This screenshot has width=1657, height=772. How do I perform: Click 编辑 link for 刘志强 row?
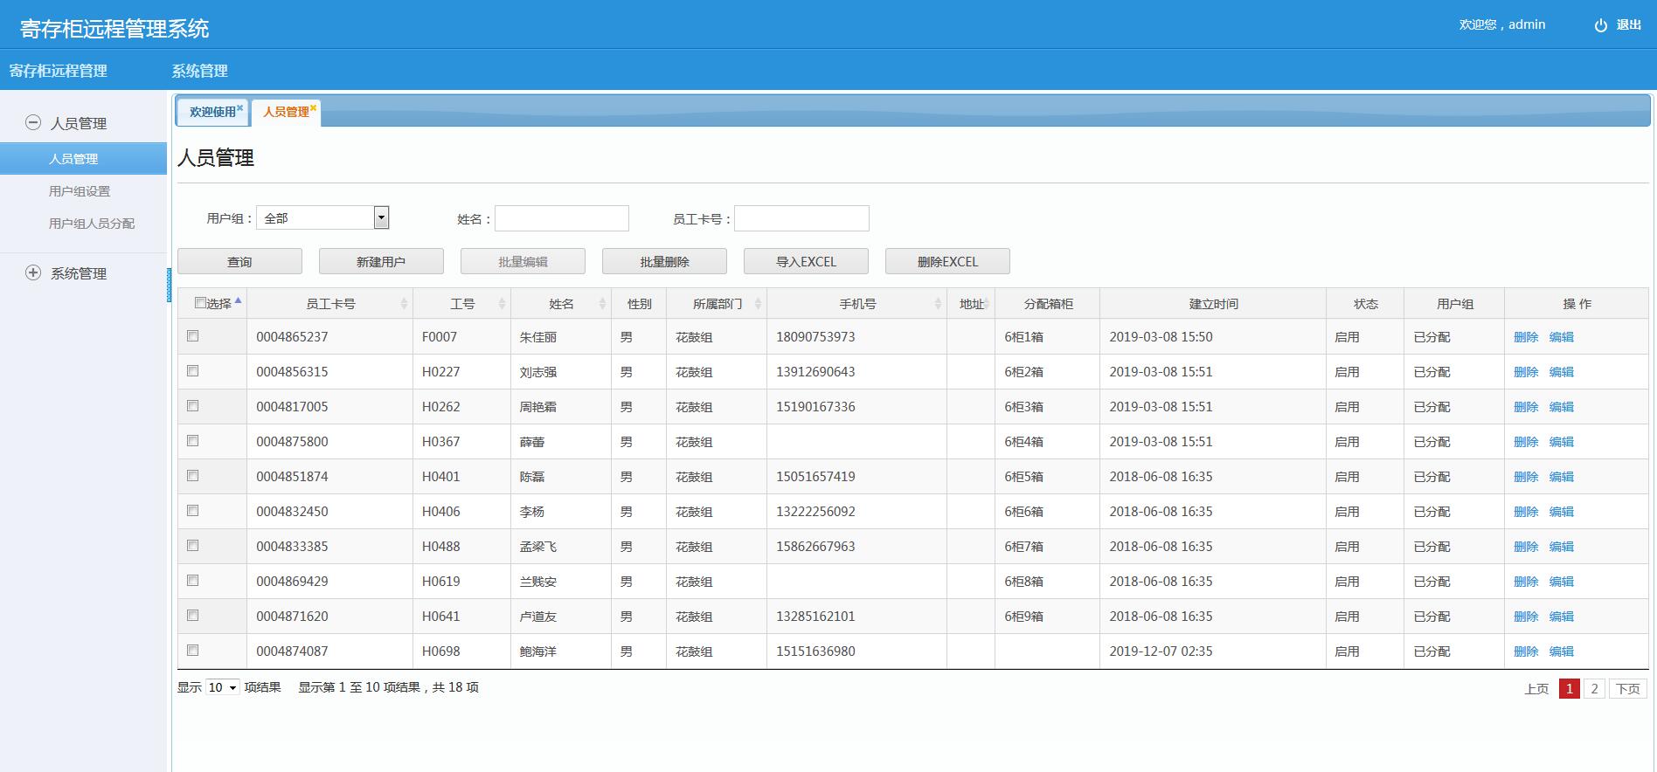coord(1561,372)
